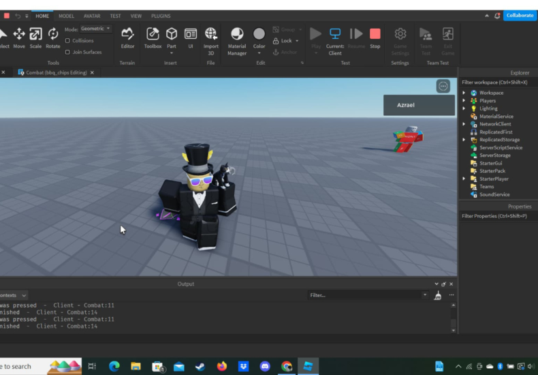Screen dimensions: 538x375
Task: Open Output panel more options
Action: point(452,295)
